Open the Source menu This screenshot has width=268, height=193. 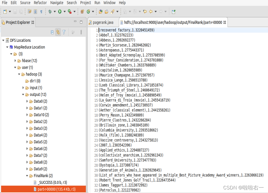click(x=25, y=3)
